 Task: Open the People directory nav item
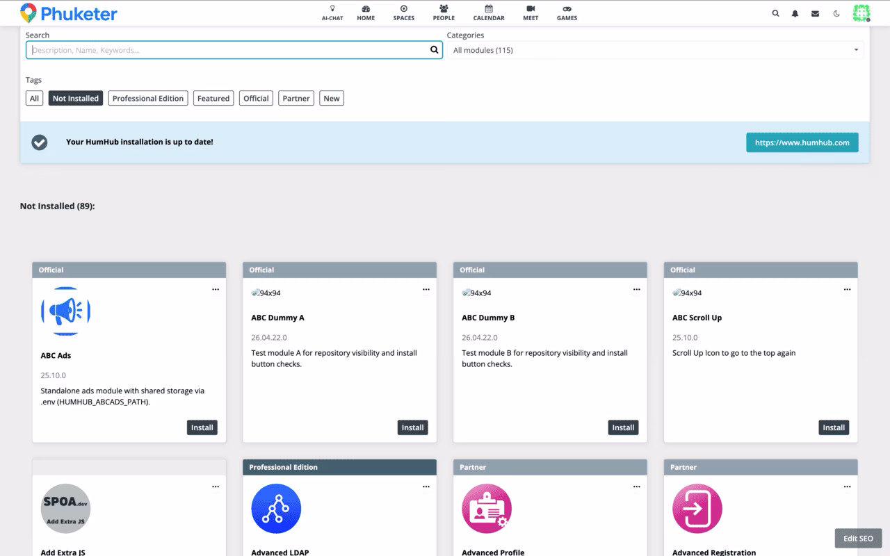(x=444, y=13)
